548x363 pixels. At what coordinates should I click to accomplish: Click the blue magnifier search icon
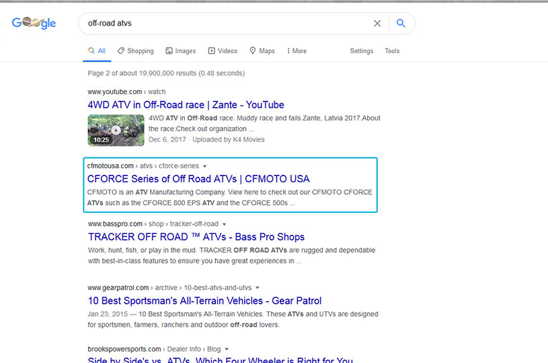[x=401, y=23]
